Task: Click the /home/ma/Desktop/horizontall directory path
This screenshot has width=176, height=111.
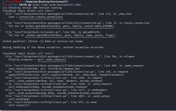Action: tap(46, 2)
